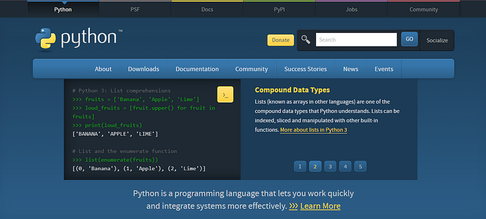This screenshot has width=486, height=219.
Task: Click the magnifying glass search icon
Action: click(306, 39)
